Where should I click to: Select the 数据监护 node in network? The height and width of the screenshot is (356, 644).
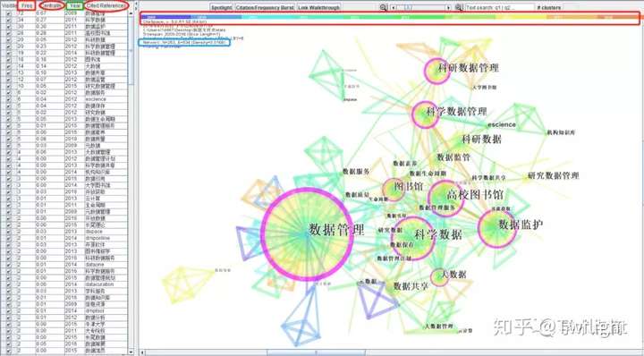[x=498, y=228]
